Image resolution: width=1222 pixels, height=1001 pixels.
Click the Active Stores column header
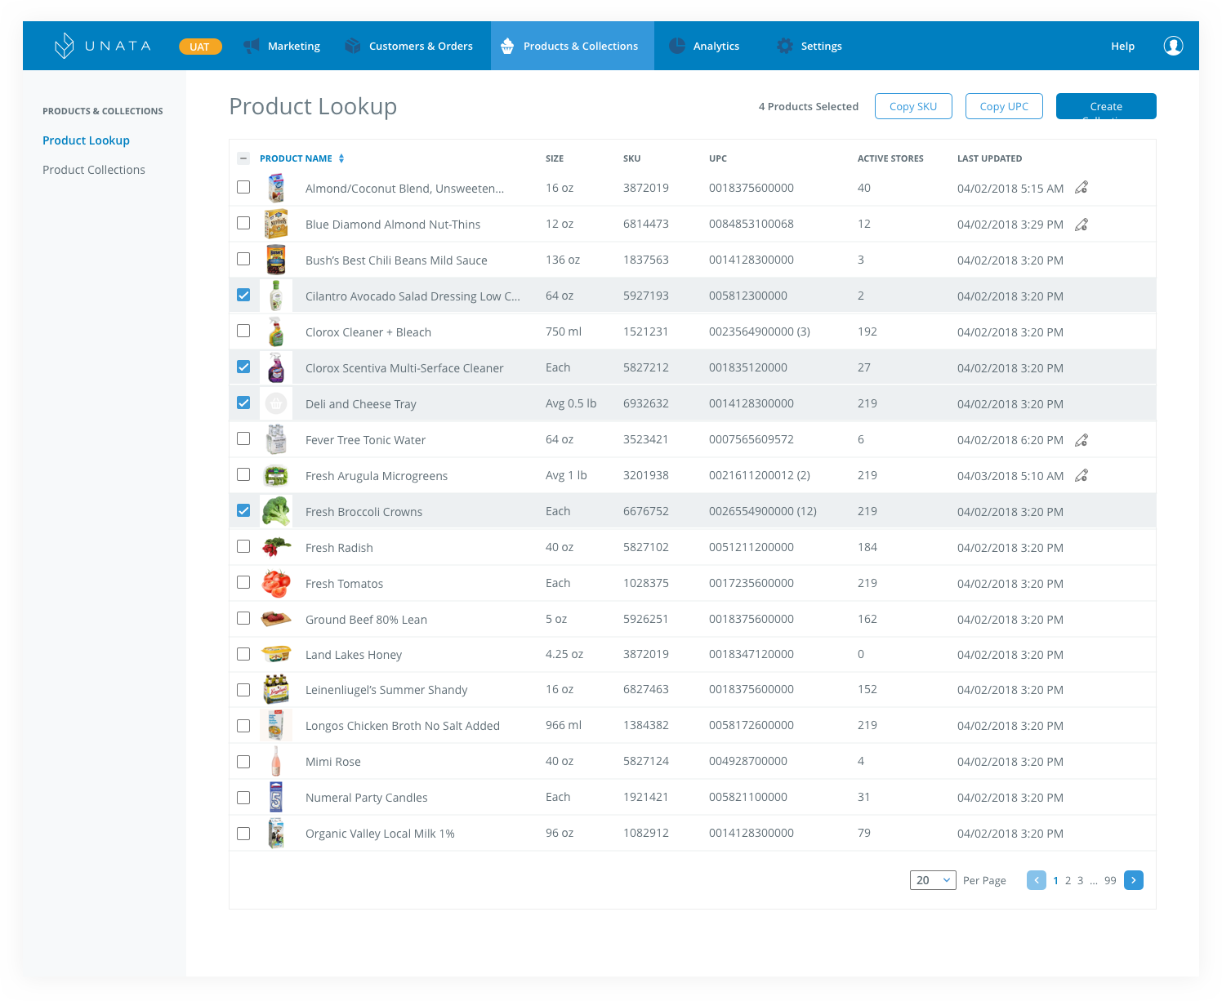890,158
